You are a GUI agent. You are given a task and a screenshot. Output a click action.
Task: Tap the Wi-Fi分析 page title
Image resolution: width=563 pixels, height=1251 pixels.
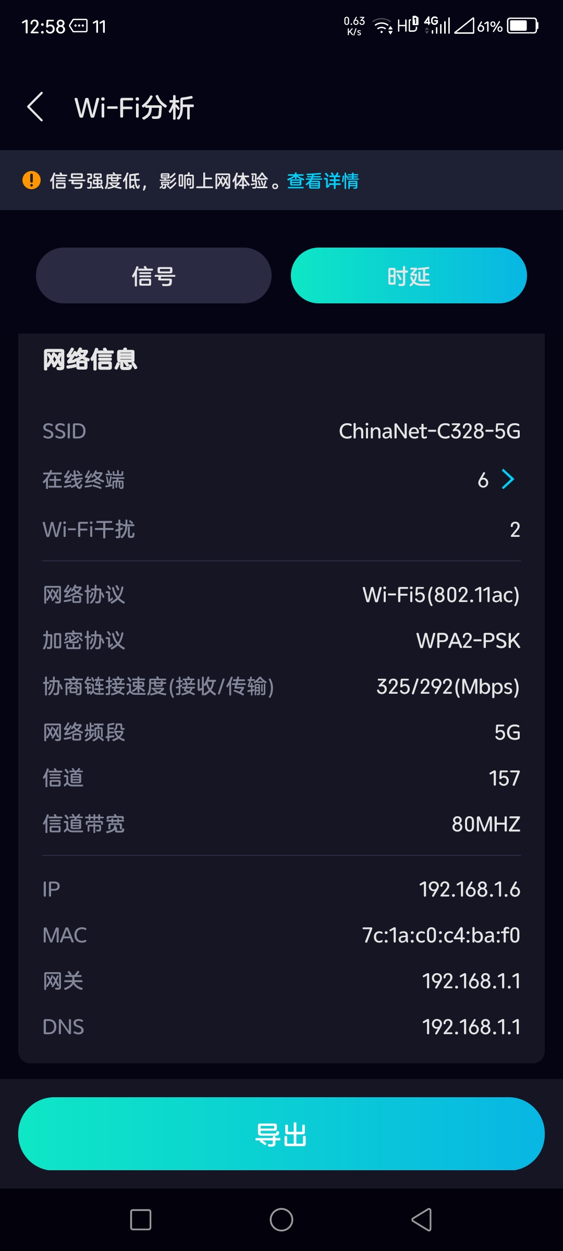134,108
